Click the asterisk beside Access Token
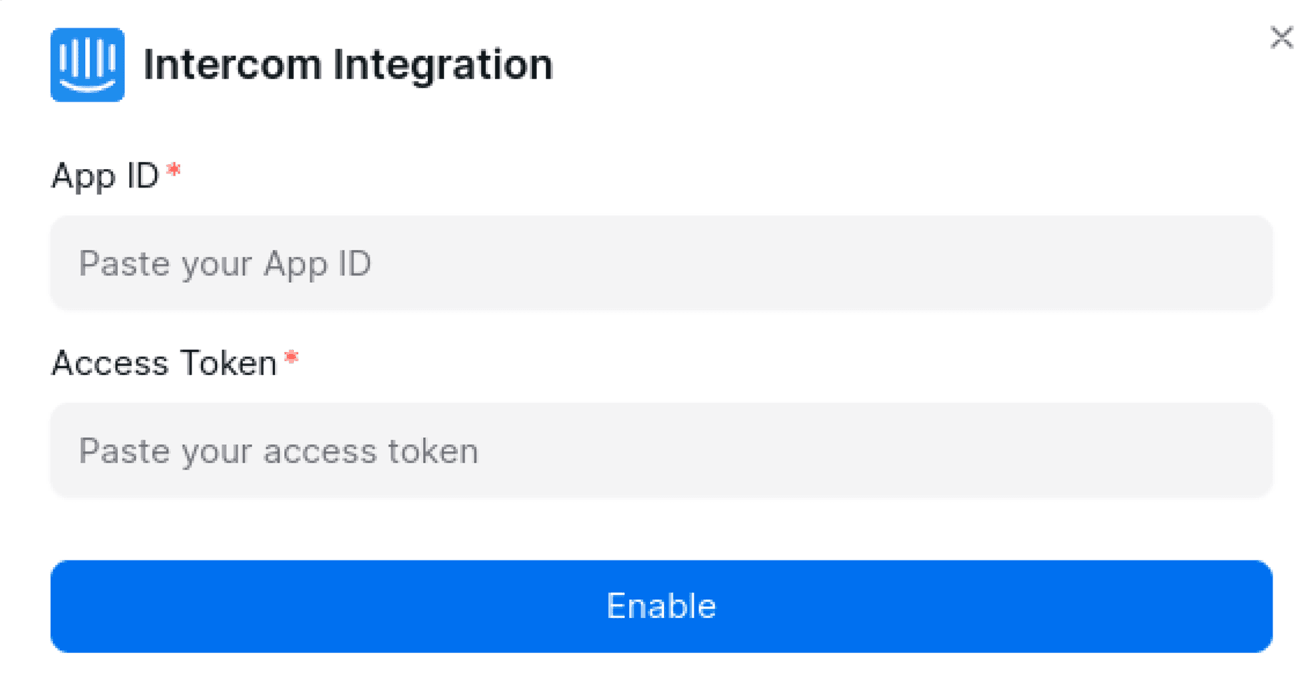1315x693 pixels. [x=292, y=359]
